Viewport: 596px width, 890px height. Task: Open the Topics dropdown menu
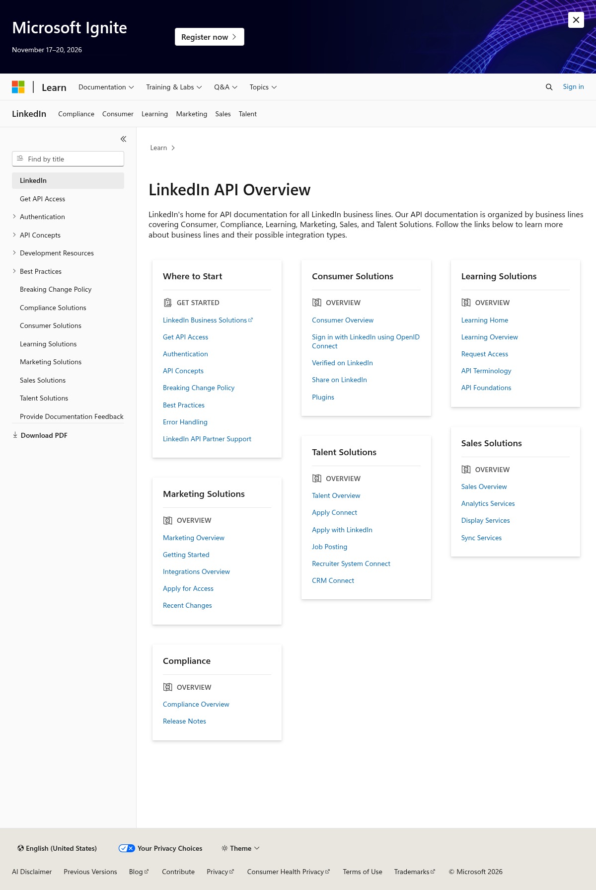click(x=263, y=87)
